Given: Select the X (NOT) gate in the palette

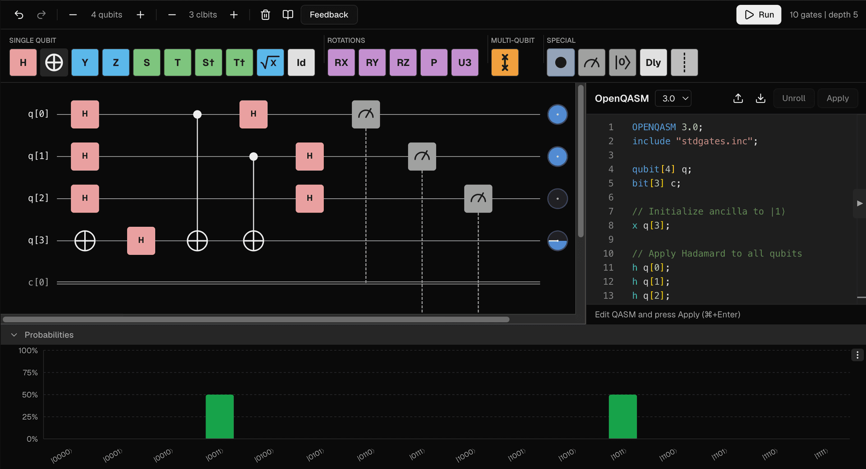Looking at the screenshot, I should coord(54,63).
